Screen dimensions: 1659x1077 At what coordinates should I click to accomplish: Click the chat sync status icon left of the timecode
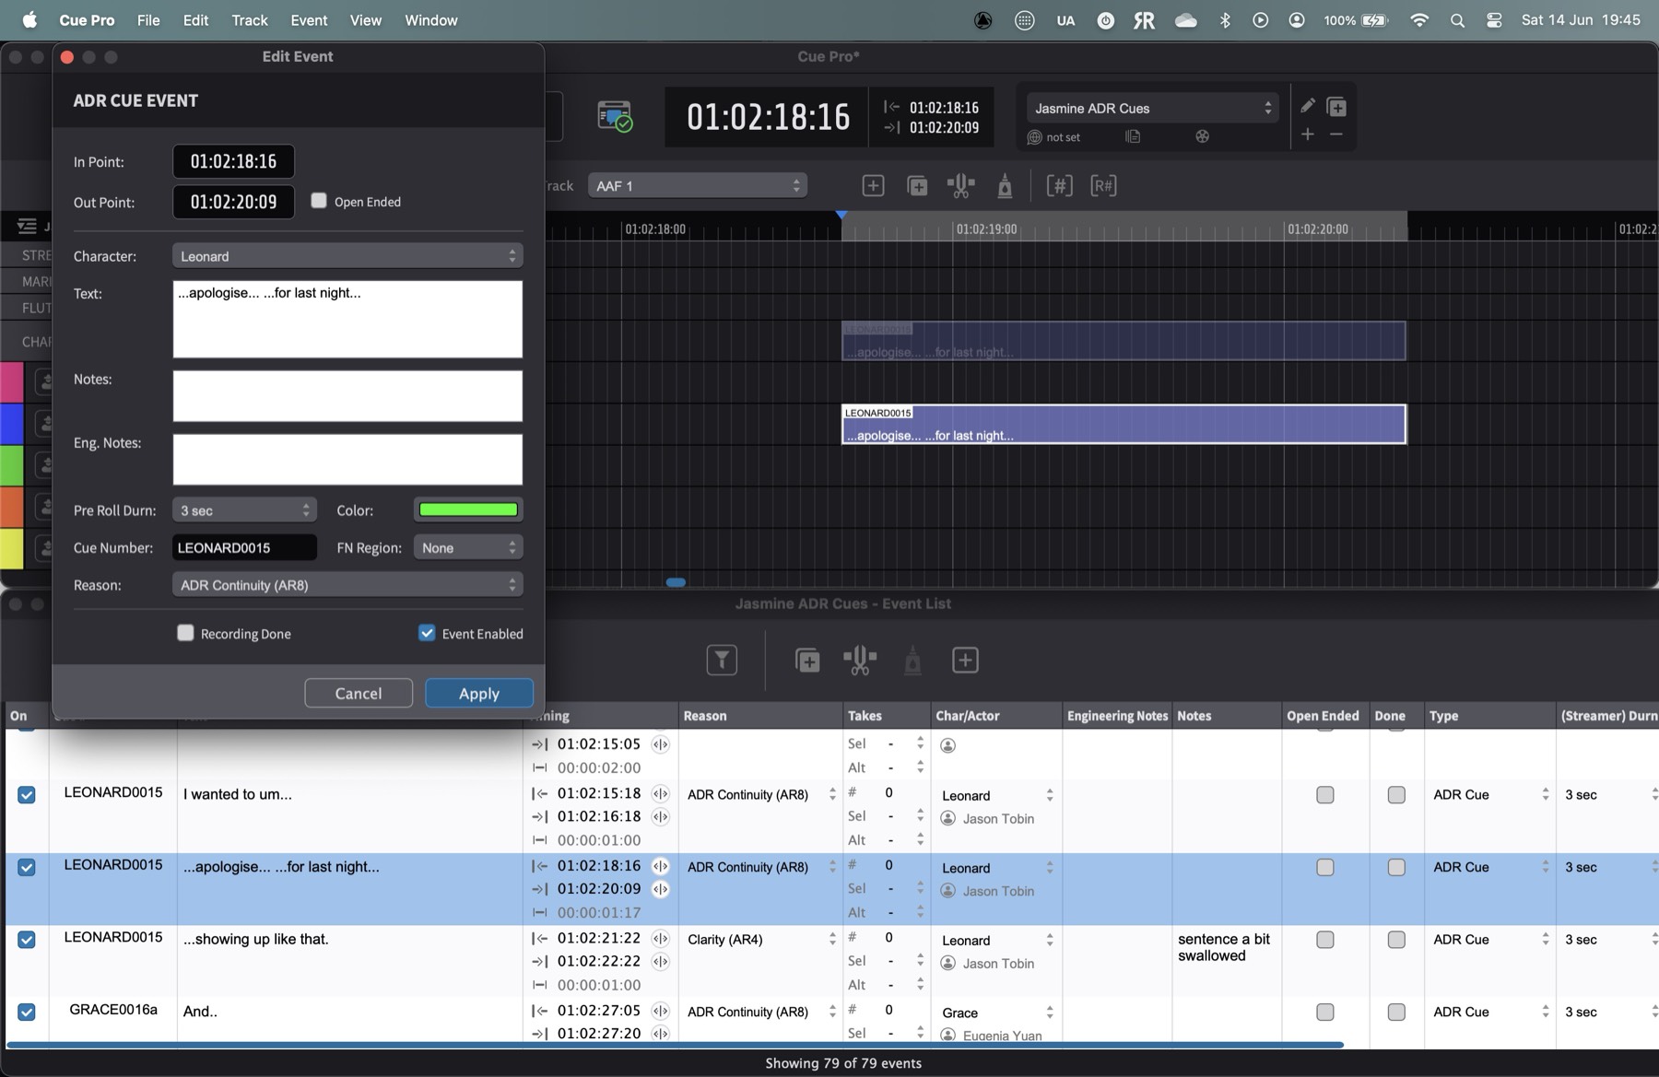pyautogui.click(x=615, y=117)
